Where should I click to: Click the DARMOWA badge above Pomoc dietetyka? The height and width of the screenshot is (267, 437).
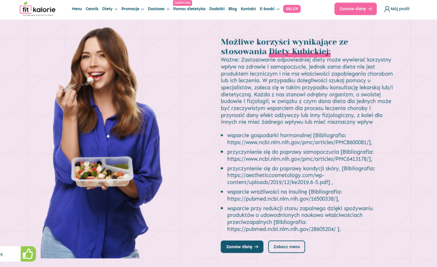pyautogui.click(x=183, y=3)
